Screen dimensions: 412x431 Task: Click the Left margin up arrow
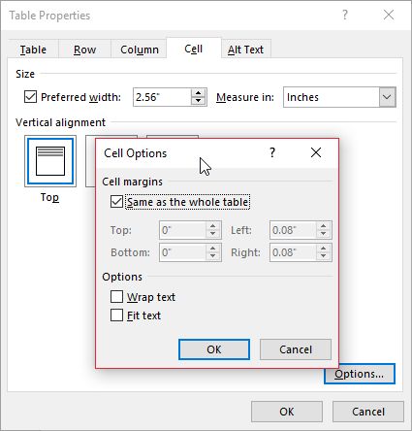(323, 226)
